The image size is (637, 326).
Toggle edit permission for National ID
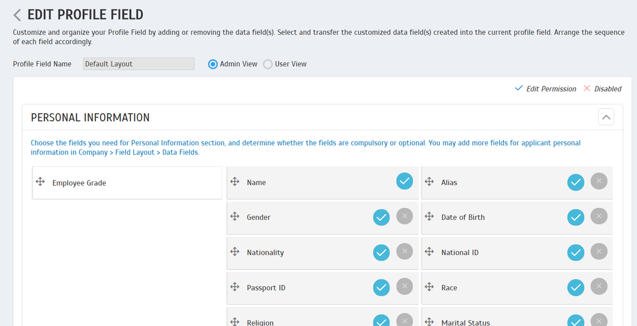pyautogui.click(x=576, y=252)
